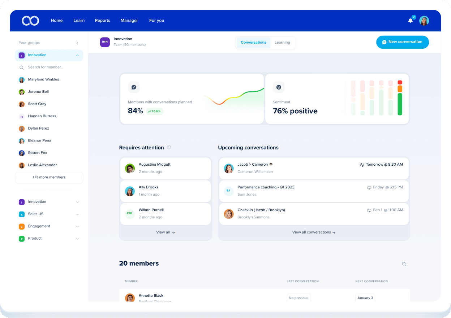The width and height of the screenshot is (451, 318).
Task: Show the +12 more members
Action: tap(49, 177)
